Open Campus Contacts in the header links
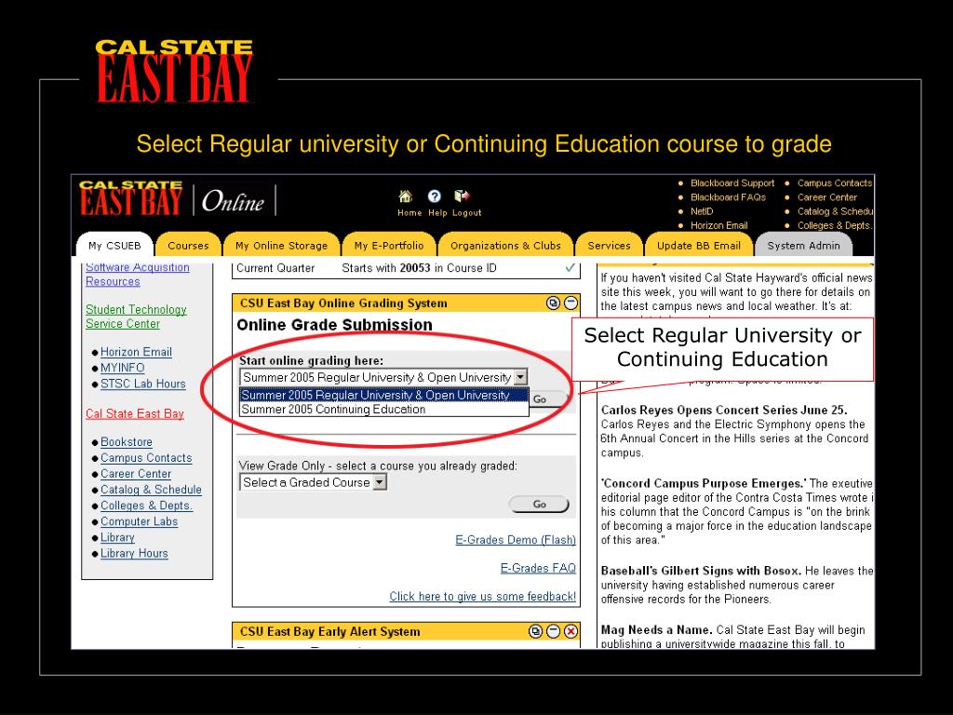Viewport: 953px width, 715px height. [835, 183]
